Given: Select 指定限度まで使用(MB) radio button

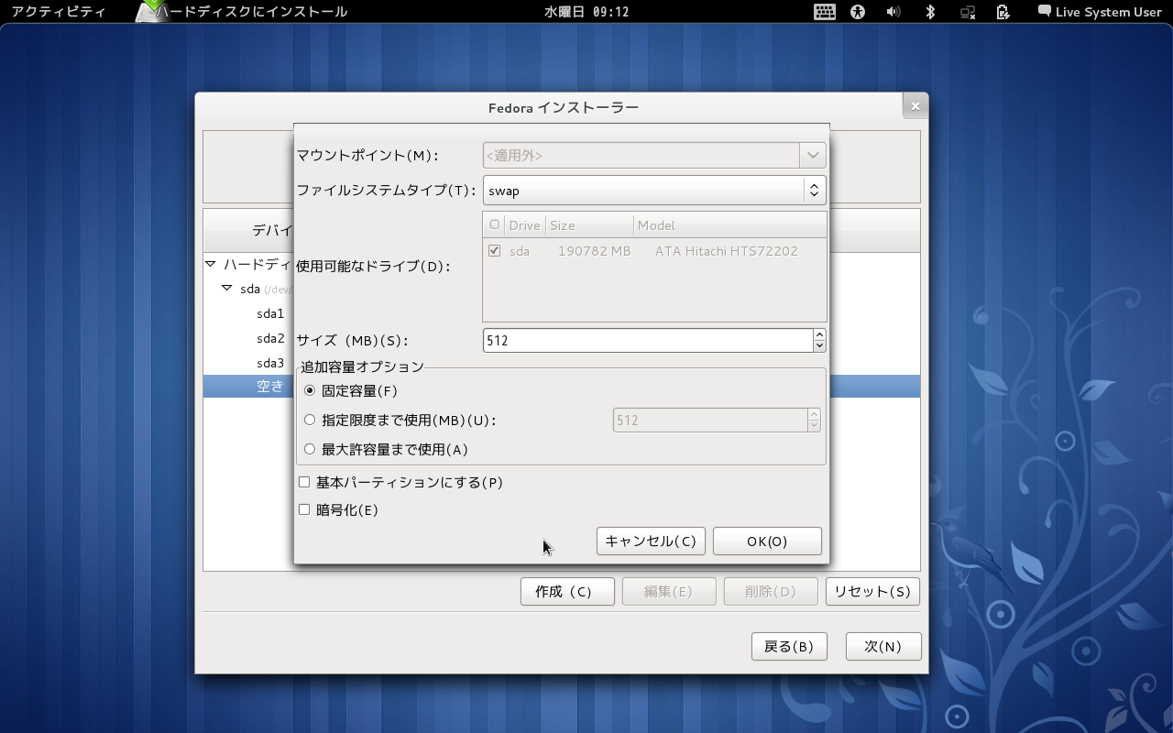Looking at the screenshot, I should [310, 420].
